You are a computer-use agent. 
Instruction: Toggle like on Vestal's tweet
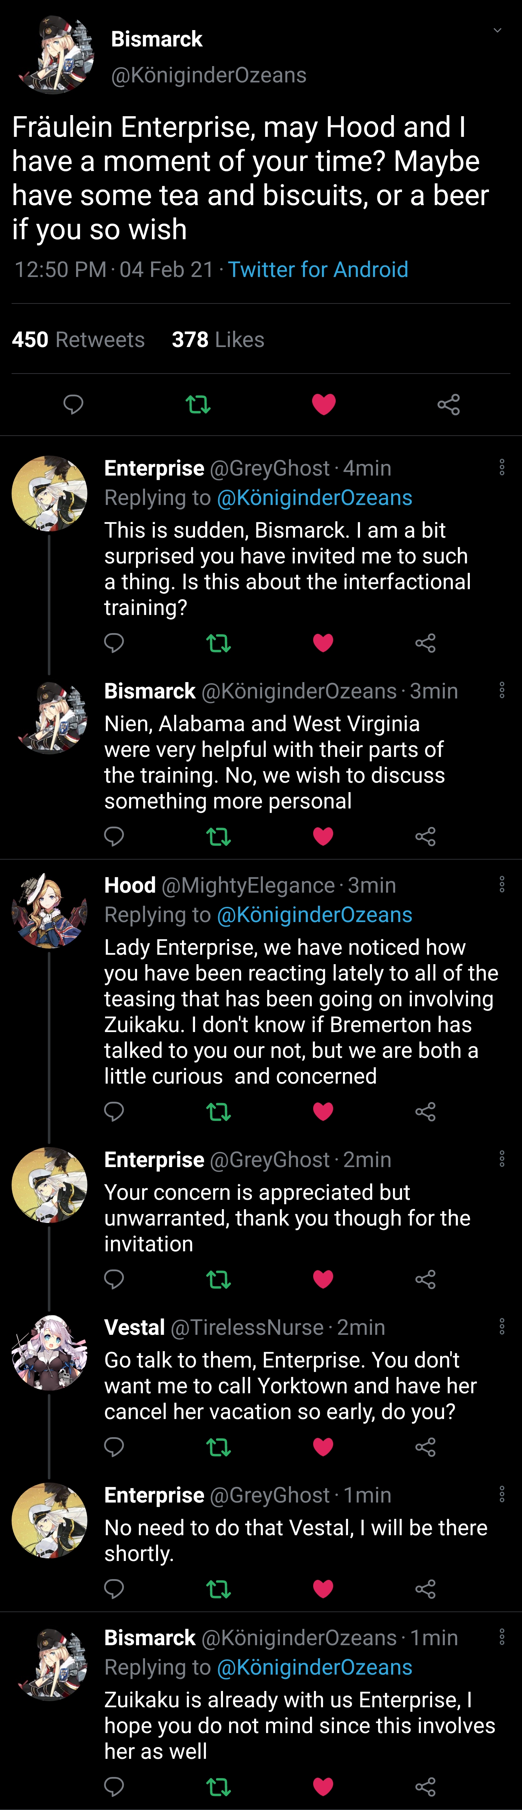(323, 1447)
